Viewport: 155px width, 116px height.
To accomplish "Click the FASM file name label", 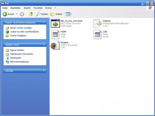I will [63, 32].
